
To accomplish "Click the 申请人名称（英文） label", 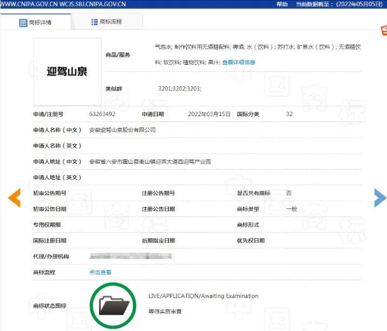I will click(x=57, y=146).
